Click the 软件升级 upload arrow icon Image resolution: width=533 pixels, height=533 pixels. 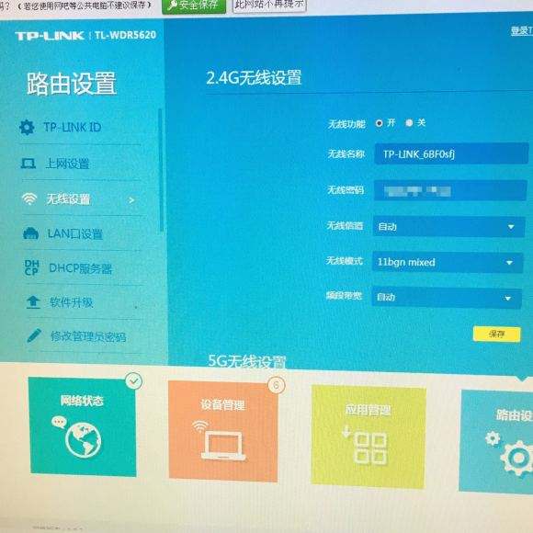click(33, 301)
